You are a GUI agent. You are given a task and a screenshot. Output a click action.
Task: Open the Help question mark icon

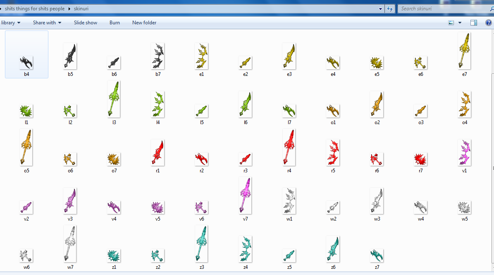click(x=488, y=23)
